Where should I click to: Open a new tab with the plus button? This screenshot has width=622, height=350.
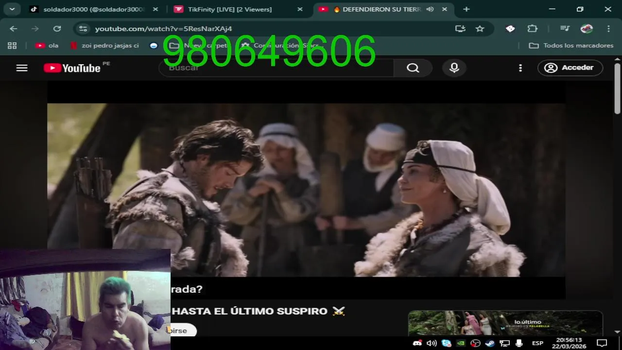tap(466, 9)
